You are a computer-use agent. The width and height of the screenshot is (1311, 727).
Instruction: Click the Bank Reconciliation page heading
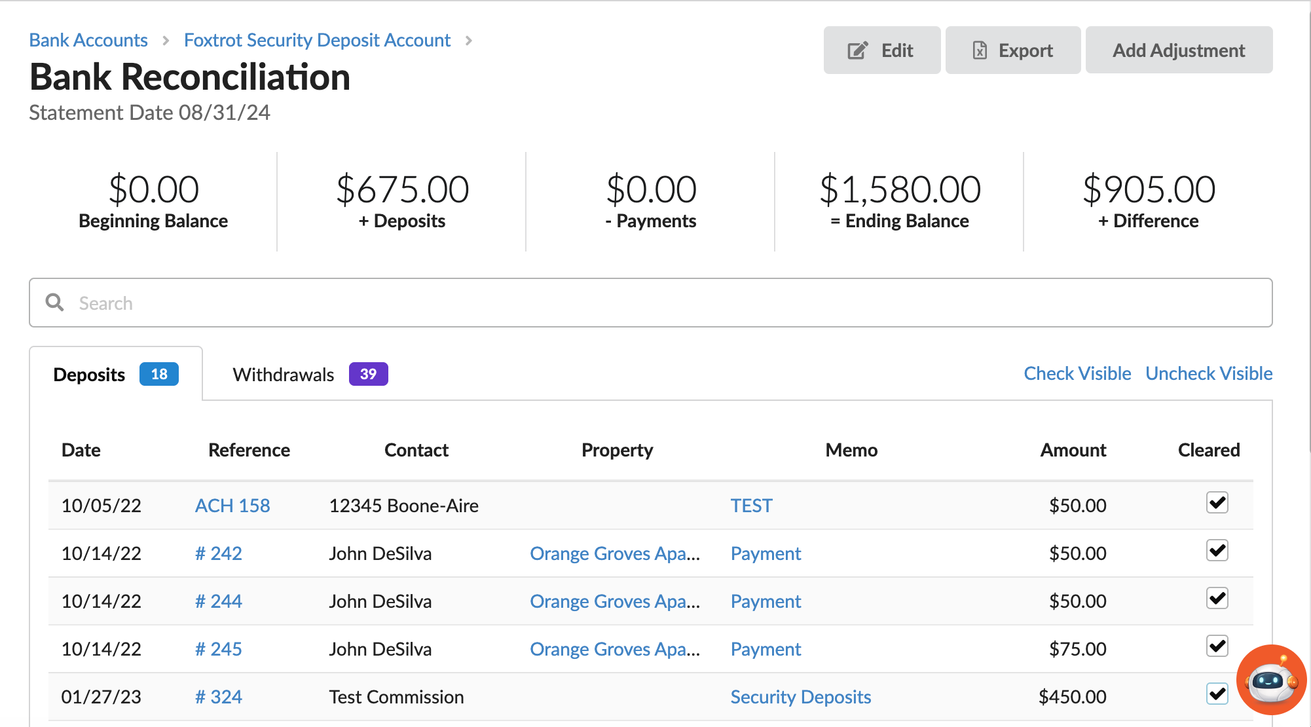click(190, 77)
